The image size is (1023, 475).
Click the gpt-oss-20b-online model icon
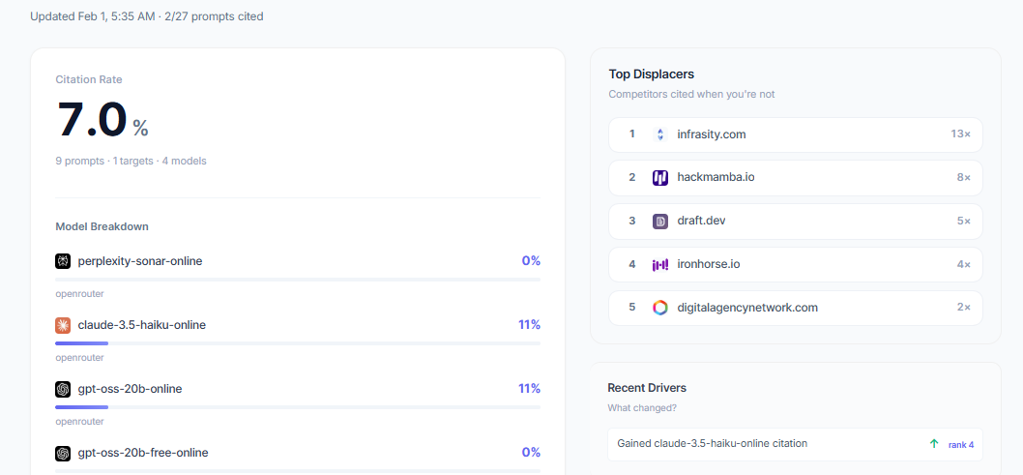[63, 389]
